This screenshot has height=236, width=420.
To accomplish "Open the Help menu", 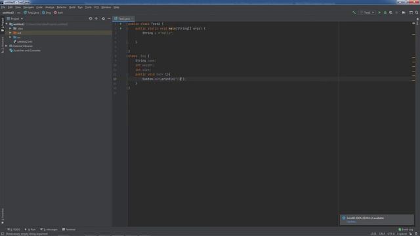I will click(116, 7).
